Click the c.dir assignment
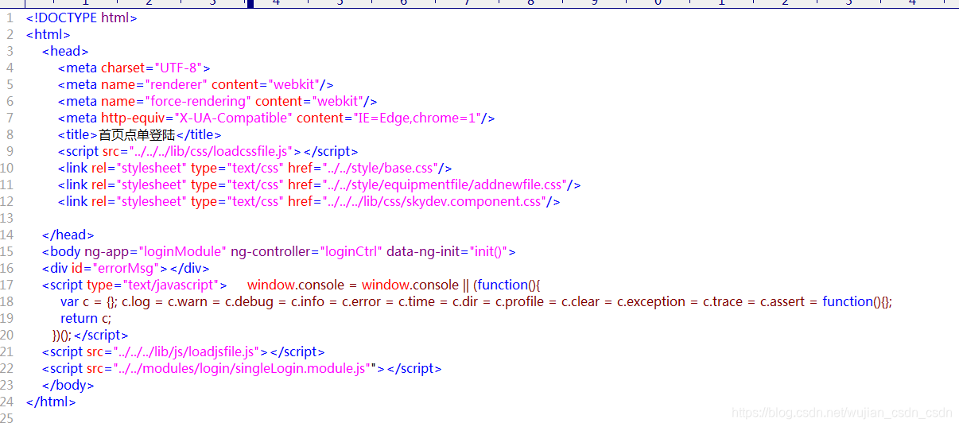The width and height of the screenshot is (959, 427). point(467,301)
